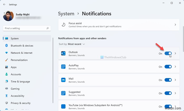Click the Outlook app name

coord(73,52)
